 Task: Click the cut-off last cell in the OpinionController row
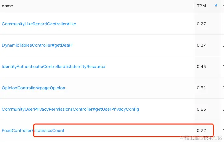pos(223,88)
